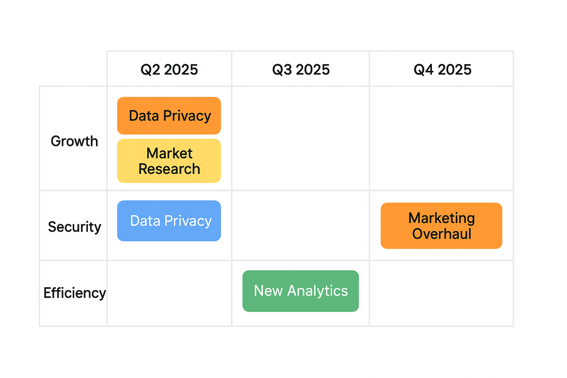
Task: Choose the Security row label
Action: (x=74, y=226)
